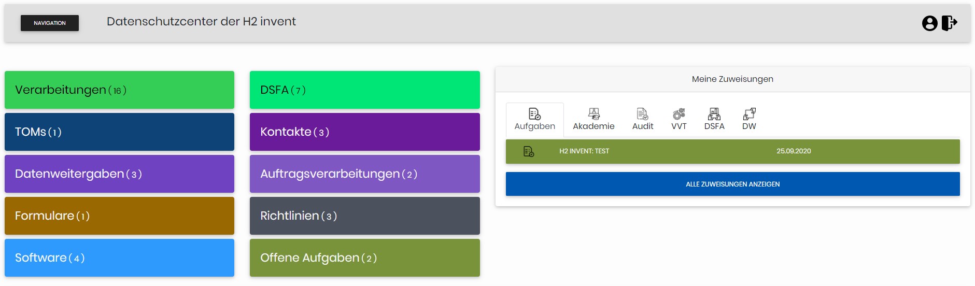Viewport: 975px width, 286px height.
Task: Switch to the DSFA tab
Action: [714, 120]
